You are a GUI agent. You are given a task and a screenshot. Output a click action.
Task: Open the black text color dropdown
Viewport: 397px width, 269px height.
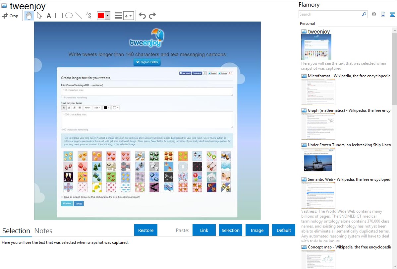pos(106,108)
